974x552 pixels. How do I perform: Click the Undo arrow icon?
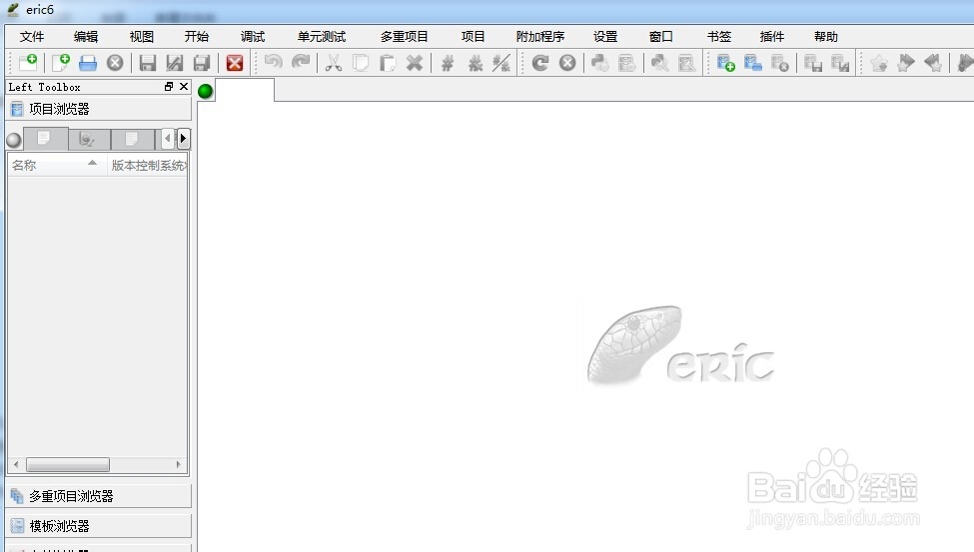(x=274, y=63)
